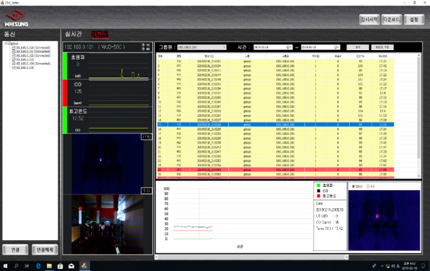This screenshot has width=430, height=271.
Task: Open Microsoft Store from the taskbar
Action: [x=60, y=265]
